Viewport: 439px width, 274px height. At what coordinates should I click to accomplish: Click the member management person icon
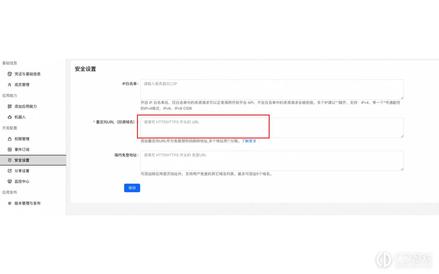coord(10,85)
